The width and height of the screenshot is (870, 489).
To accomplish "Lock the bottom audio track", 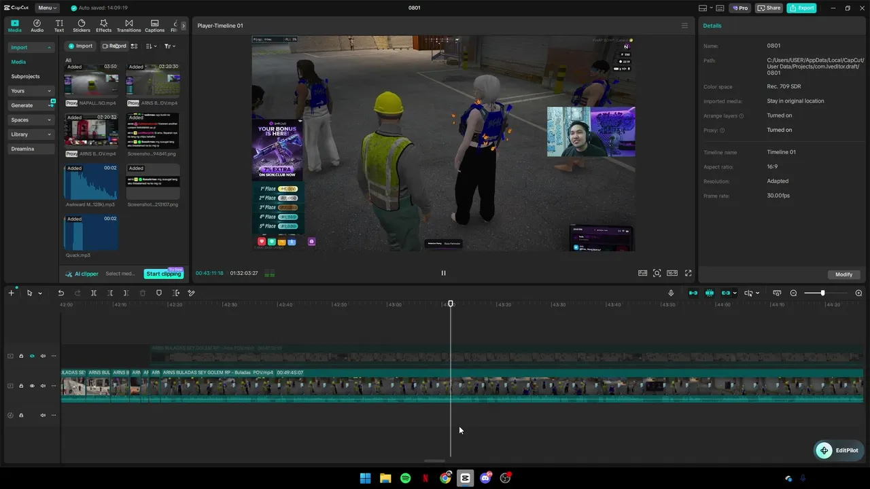I will [x=21, y=415].
